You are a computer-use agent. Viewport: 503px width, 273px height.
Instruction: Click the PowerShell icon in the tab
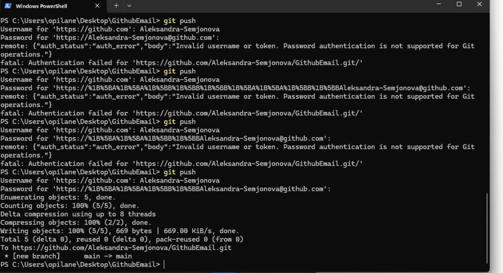coord(8,6)
